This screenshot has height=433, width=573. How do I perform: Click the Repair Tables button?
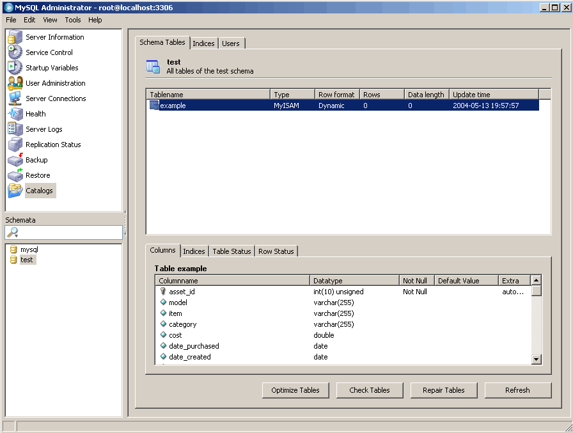444,390
